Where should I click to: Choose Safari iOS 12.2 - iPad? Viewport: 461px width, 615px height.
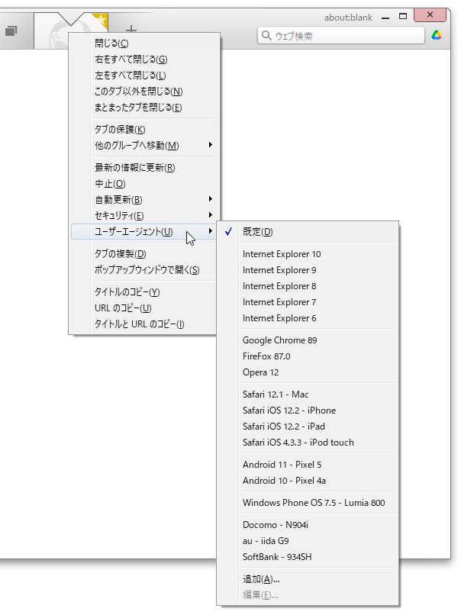[x=307, y=427]
